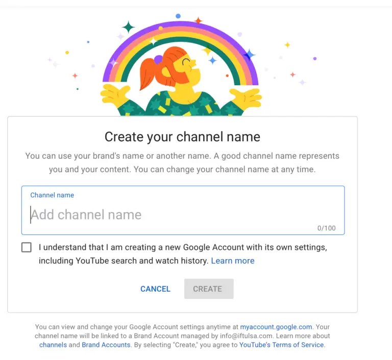The height and width of the screenshot is (360, 392).
Task: Click the dark green sparkle above rainbow
Action: point(128,27)
